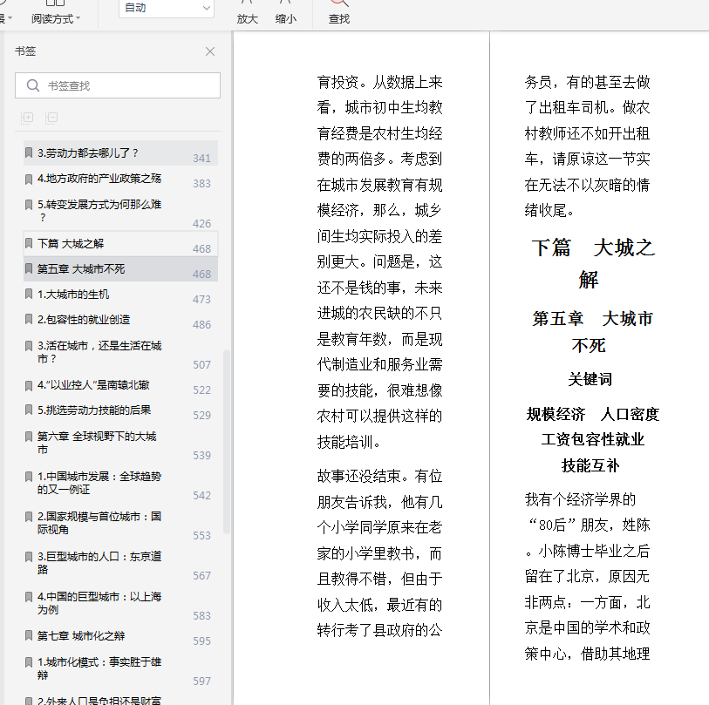Click the 缩小 zoom out tool
Screen dimensions: 709x705
pos(286,13)
